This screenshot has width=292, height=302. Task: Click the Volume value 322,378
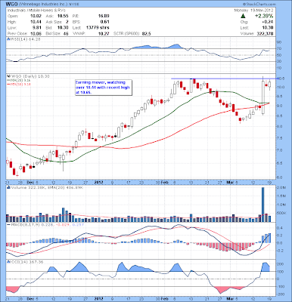pyautogui.click(x=264, y=33)
